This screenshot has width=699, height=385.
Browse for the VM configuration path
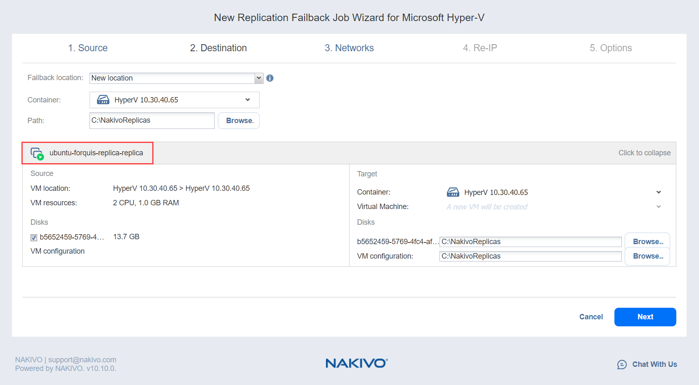click(647, 256)
